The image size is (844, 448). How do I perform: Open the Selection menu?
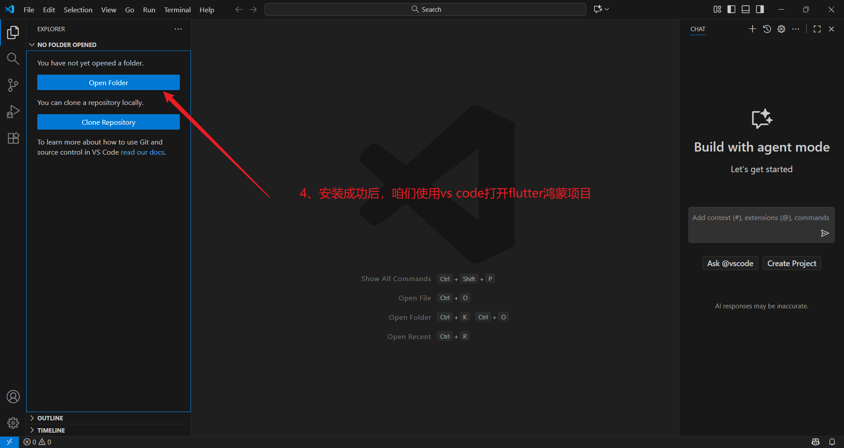click(x=78, y=10)
